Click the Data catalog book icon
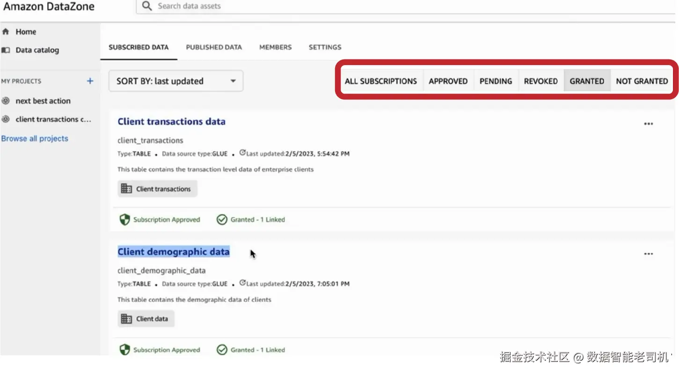 (x=6, y=50)
